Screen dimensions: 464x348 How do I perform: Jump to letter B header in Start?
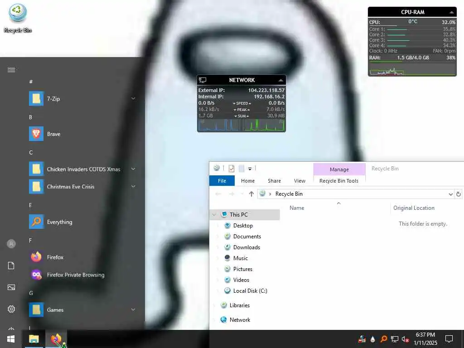pyautogui.click(x=30, y=117)
